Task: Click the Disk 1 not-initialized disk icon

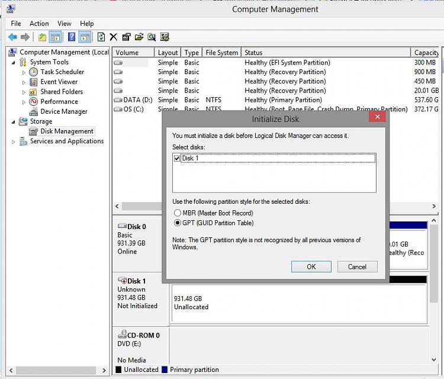Action: click(x=123, y=281)
